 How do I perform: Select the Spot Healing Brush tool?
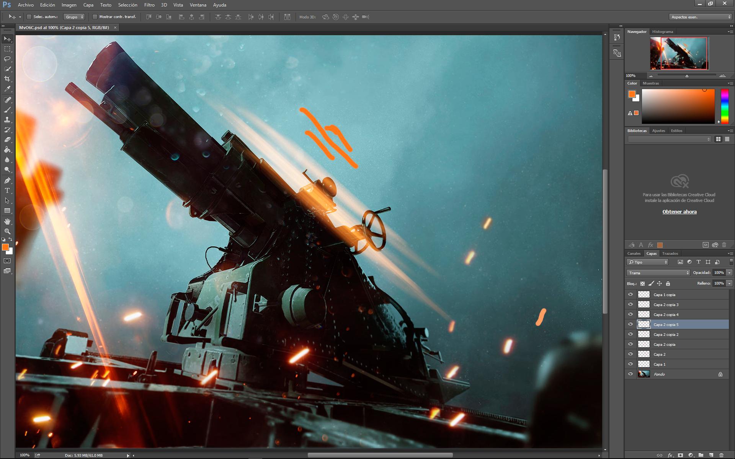click(x=7, y=100)
